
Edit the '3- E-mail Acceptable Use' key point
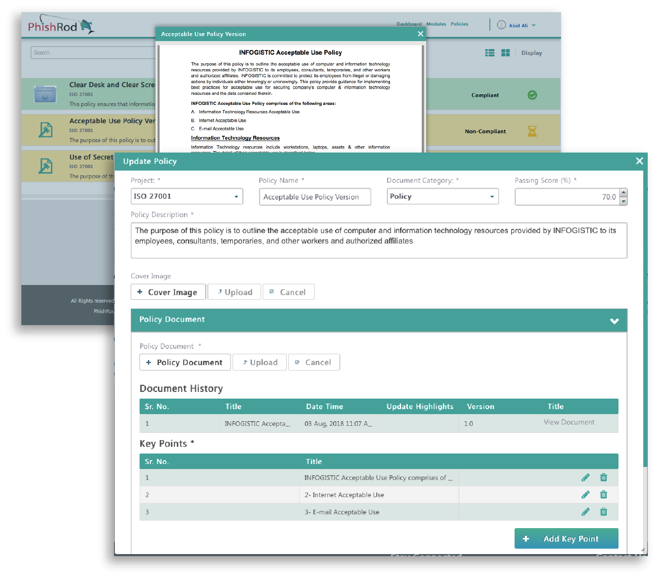[x=585, y=512]
